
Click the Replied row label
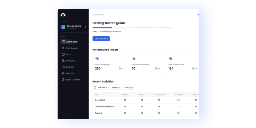click(98, 113)
